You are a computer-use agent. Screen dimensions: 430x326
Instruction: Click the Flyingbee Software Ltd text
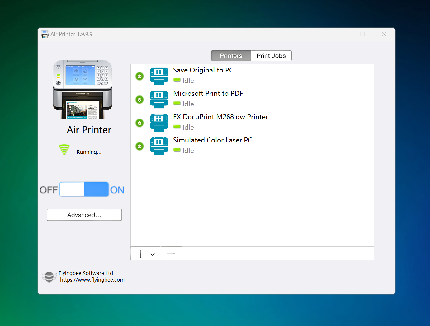click(86, 273)
